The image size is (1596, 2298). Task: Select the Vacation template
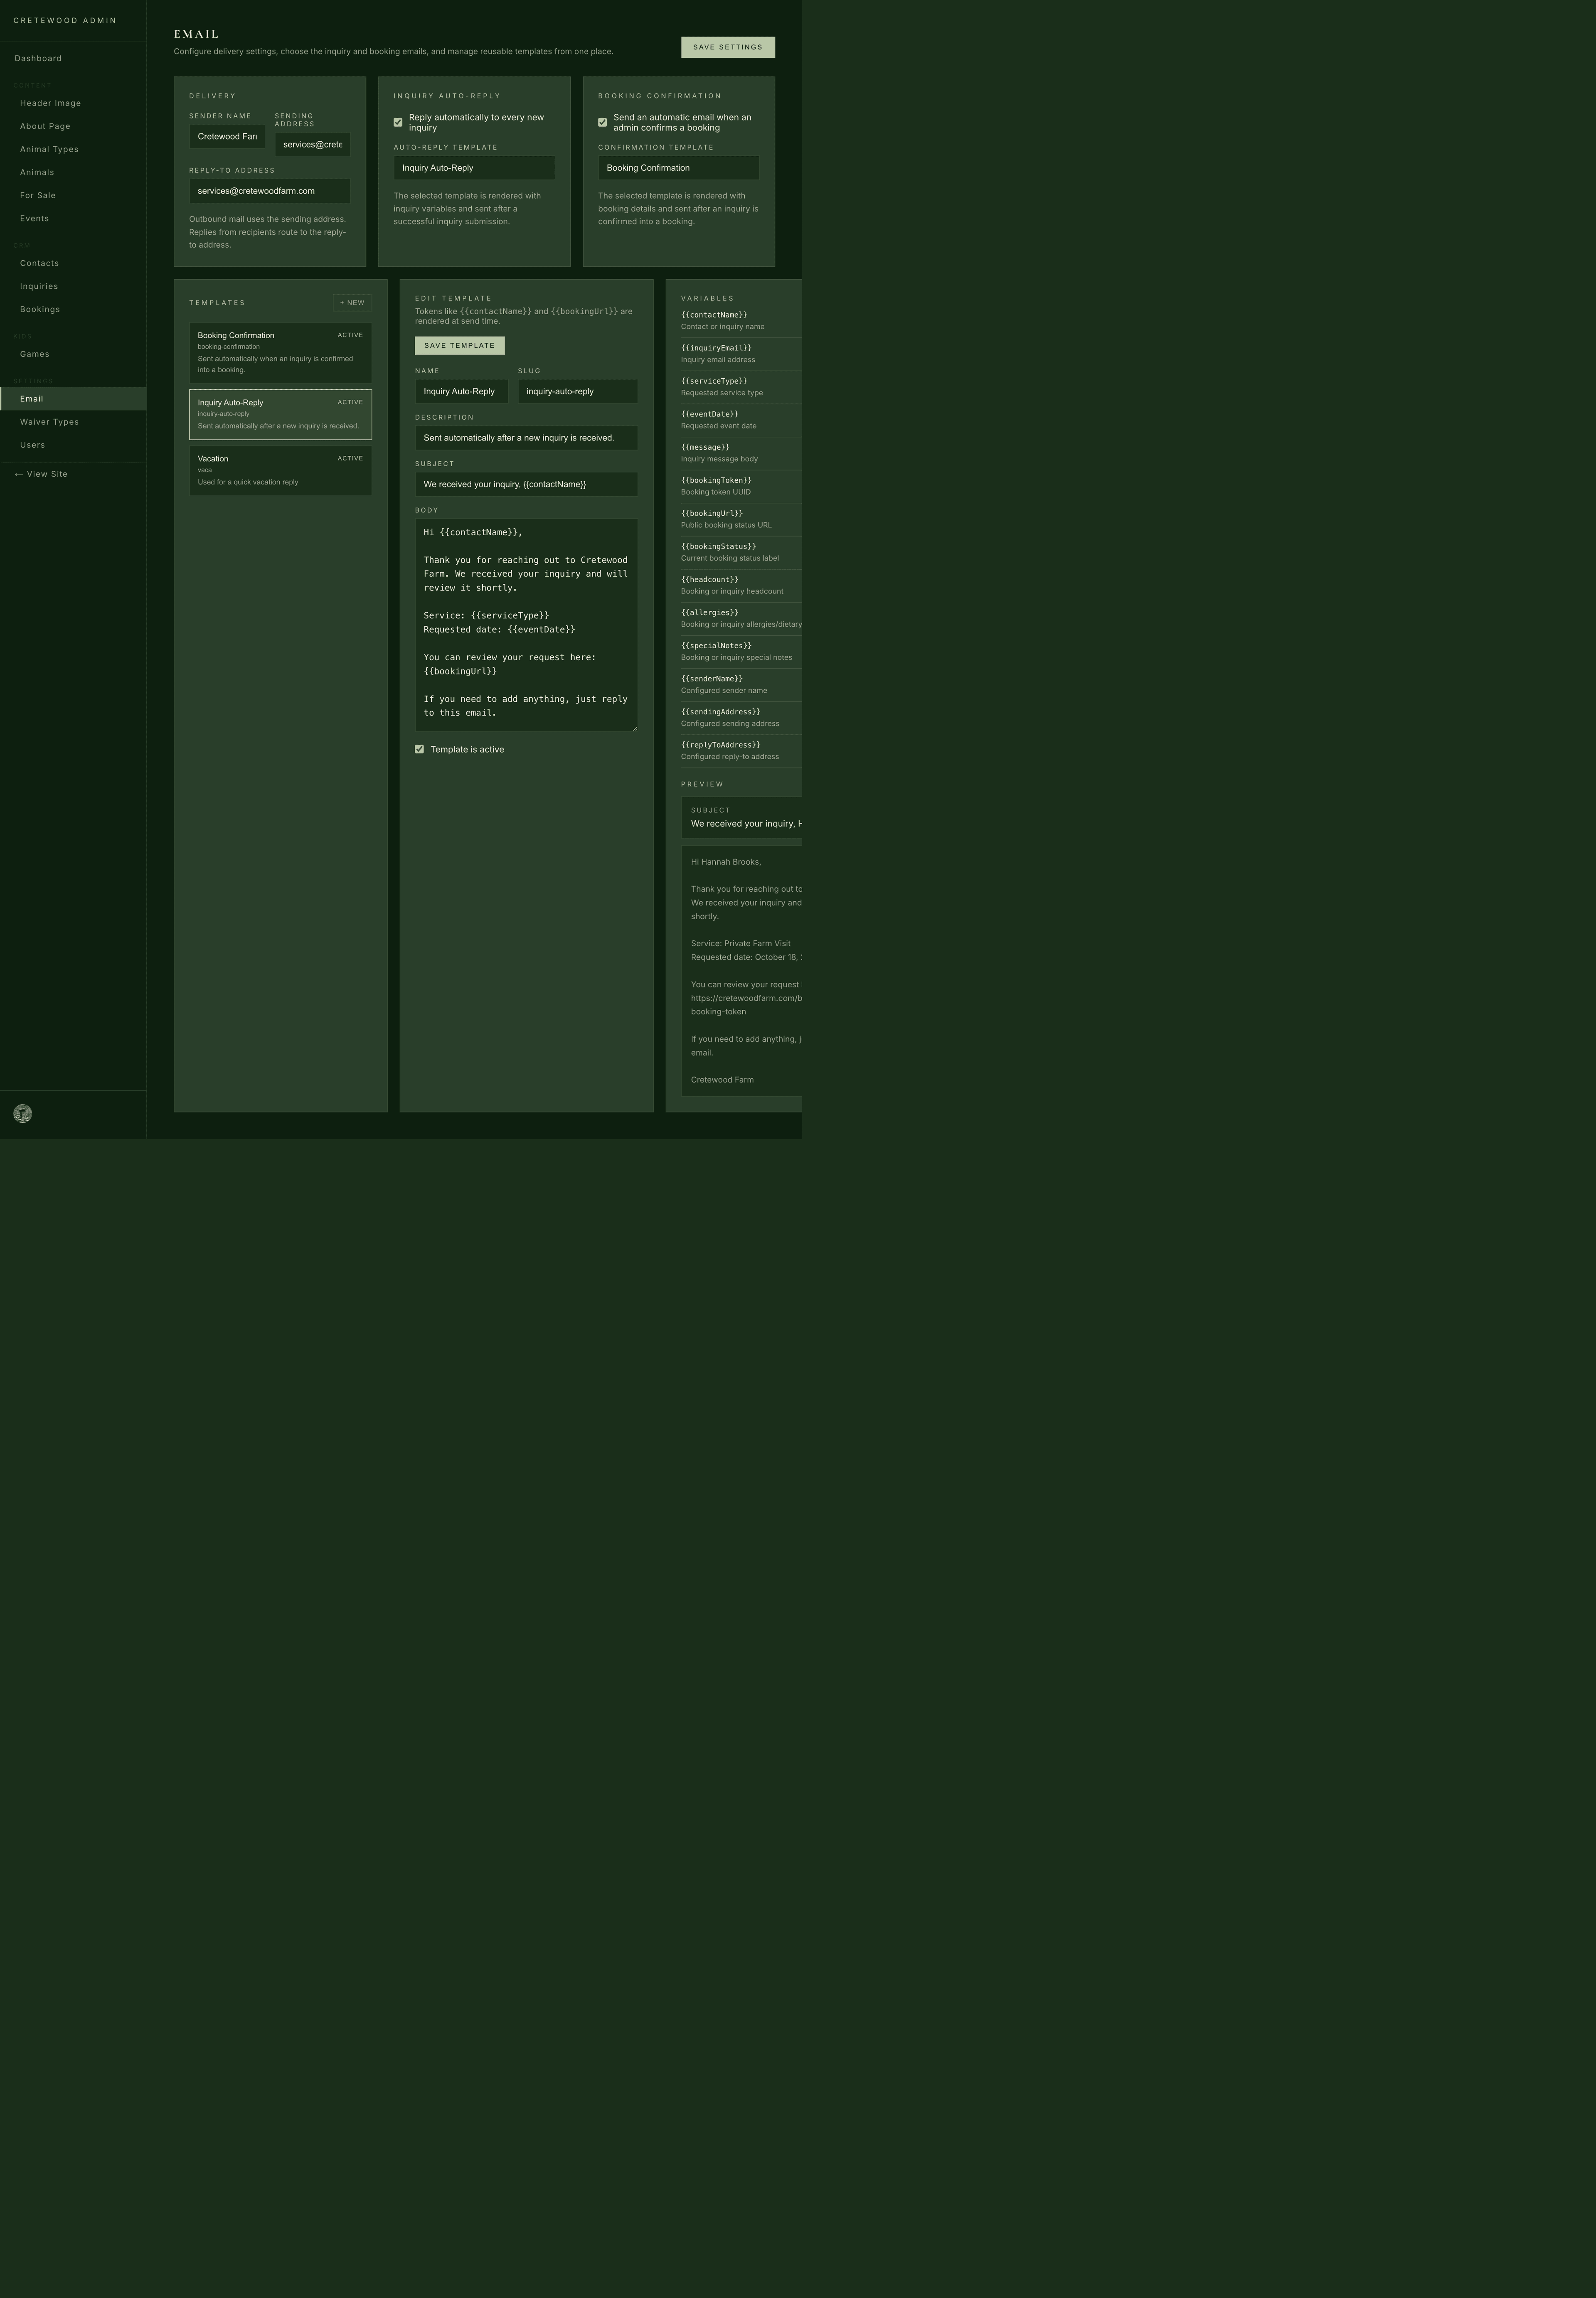(x=280, y=470)
